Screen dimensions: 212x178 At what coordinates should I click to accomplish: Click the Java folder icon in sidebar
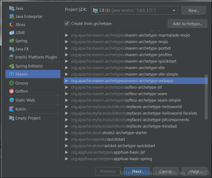(x=12, y=8)
